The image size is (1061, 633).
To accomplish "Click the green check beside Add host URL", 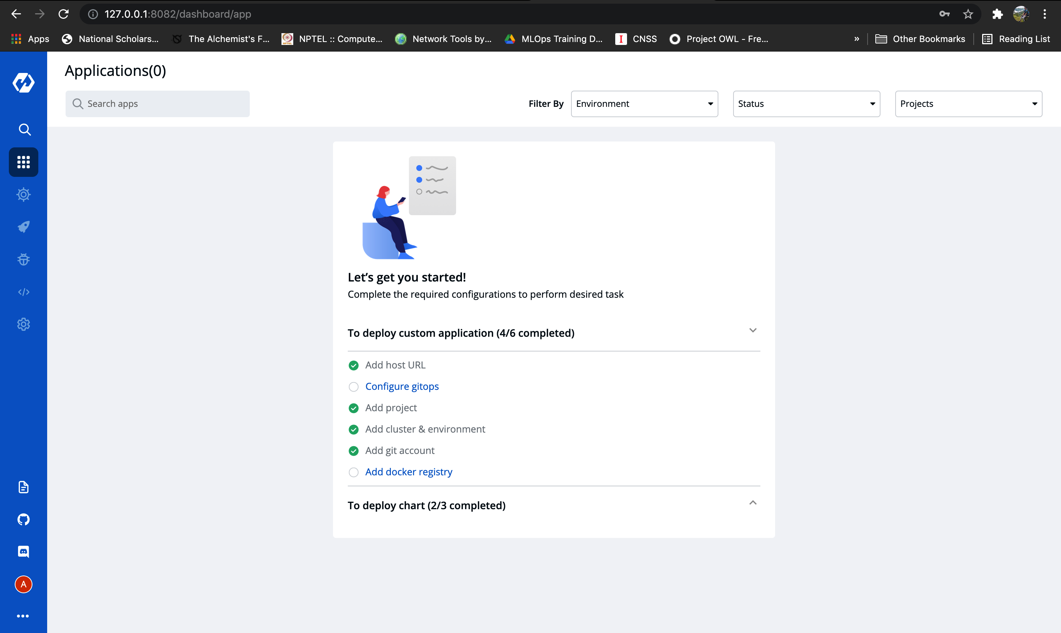I will 354,366.
